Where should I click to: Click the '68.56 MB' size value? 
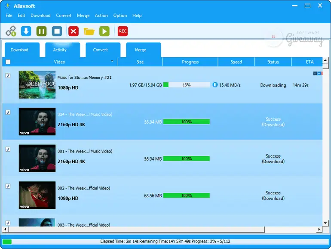(x=153, y=196)
